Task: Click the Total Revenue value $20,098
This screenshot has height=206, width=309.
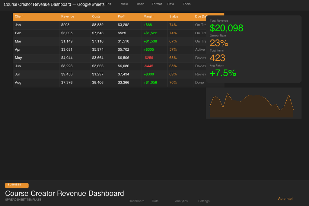Action: click(226, 28)
